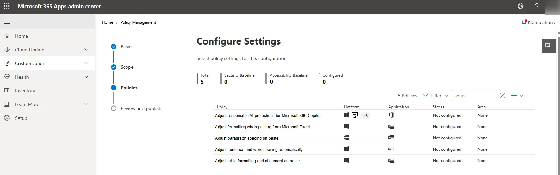Click None area in table formatting row

[x=482, y=161]
